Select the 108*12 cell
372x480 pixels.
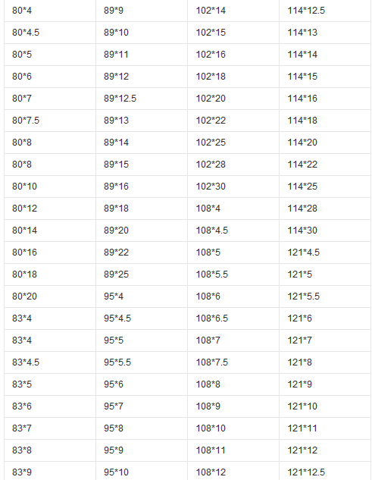(233, 472)
